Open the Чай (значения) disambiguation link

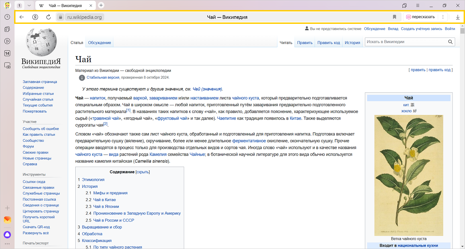pyautogui.click(x=207, y=89)
